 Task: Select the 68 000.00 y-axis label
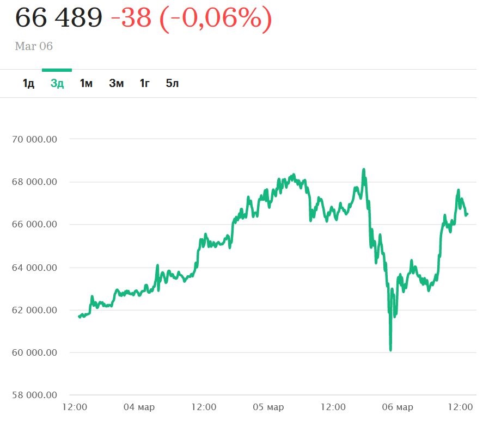34,182
